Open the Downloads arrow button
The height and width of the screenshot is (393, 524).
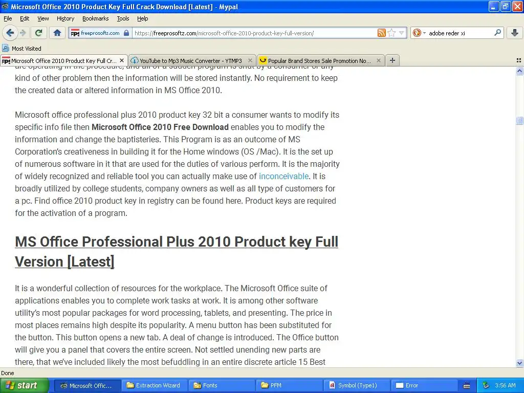(x=515, y=33)
